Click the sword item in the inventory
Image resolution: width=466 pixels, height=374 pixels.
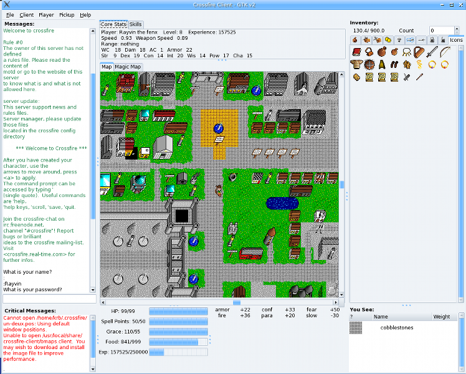click(x=432, y=52)
